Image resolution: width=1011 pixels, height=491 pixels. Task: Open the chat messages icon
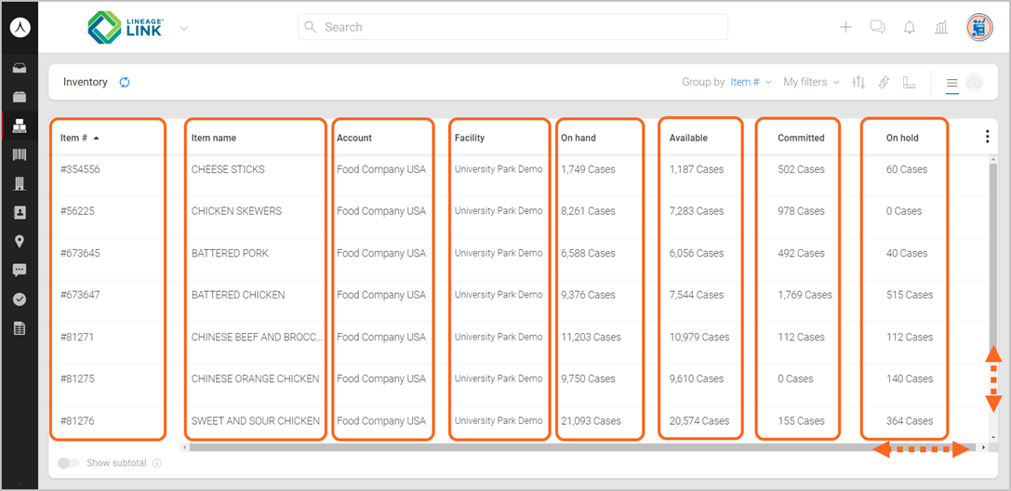coord(877,27)
